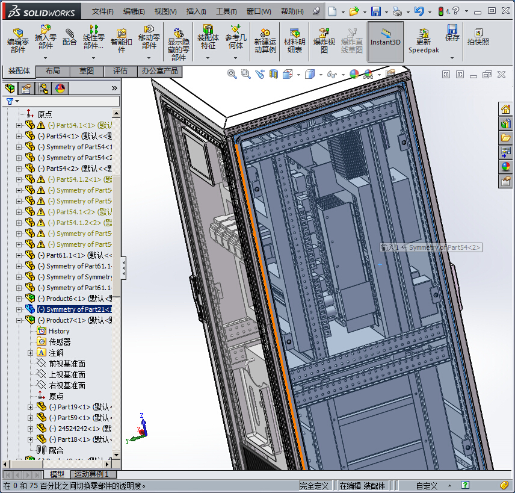Open the Appearances color ball tab in left panel
Screen dimensions: 515x493
coord(60,88)
